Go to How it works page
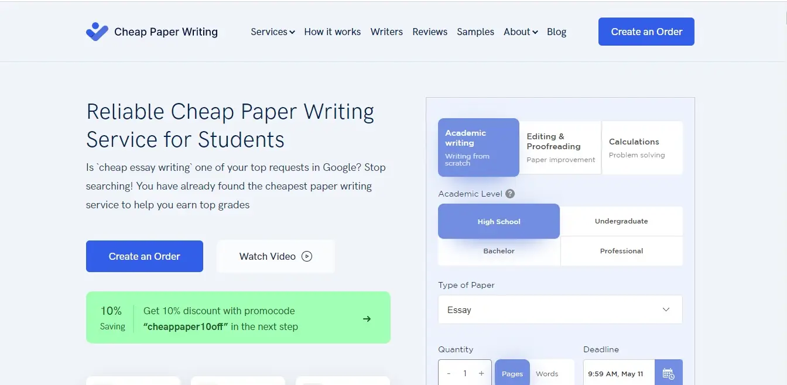This screenshot has height=385, width=787. click(x=333, y=32)
